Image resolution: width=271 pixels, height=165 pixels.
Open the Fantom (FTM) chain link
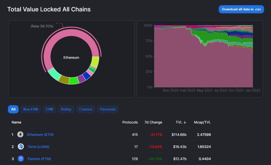pos(39,159)
